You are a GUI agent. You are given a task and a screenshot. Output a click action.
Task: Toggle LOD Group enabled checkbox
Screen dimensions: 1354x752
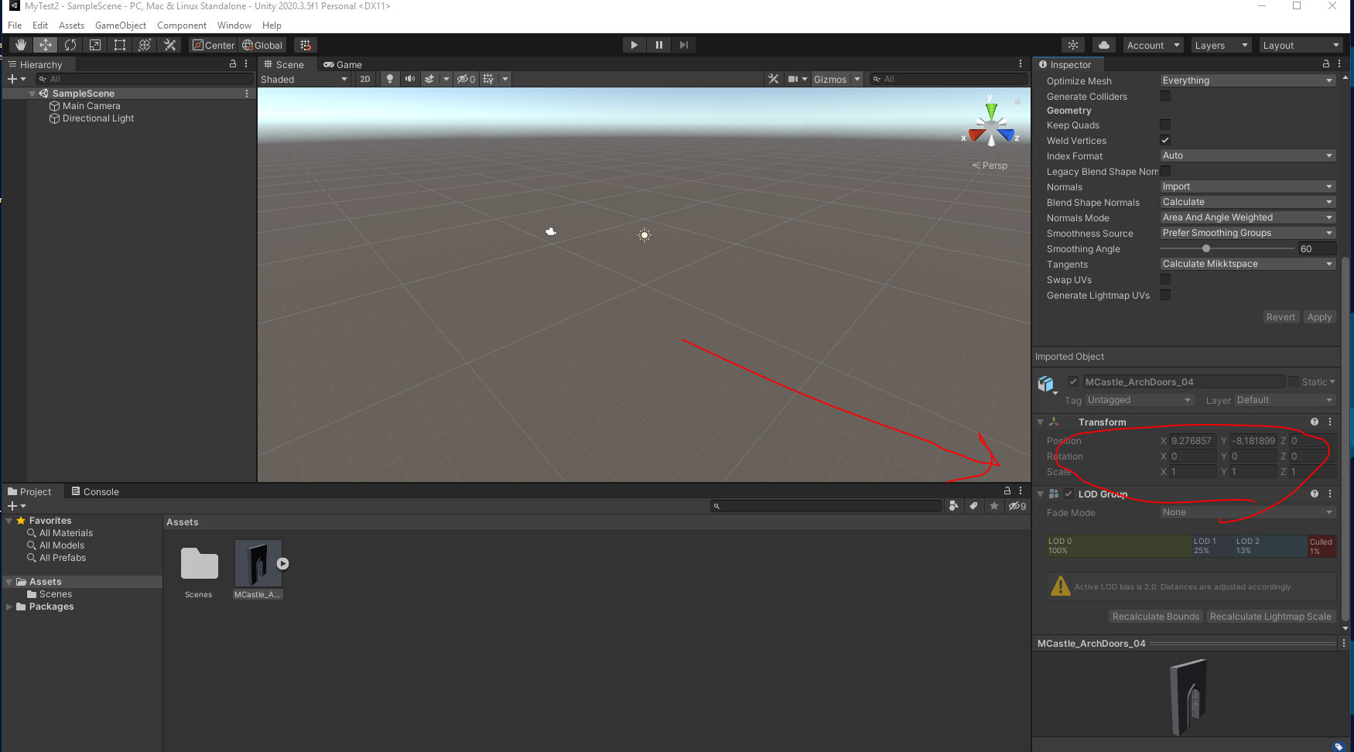(x=1068, y=494)
